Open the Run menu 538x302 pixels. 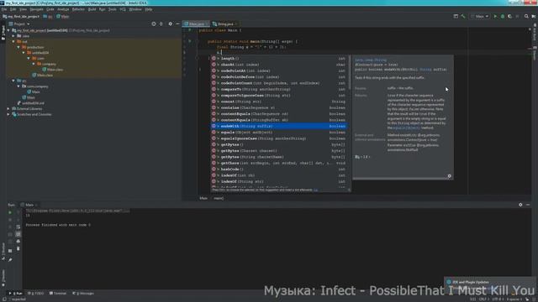(103, 9)
